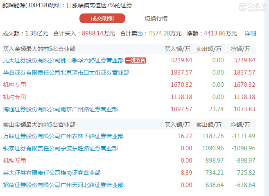Click buy amount 8.39 in 英大证券 row
269x196 pixels.
186,173
